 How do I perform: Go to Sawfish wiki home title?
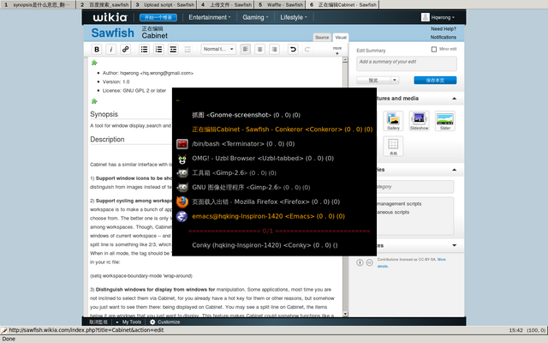point(112,33)
